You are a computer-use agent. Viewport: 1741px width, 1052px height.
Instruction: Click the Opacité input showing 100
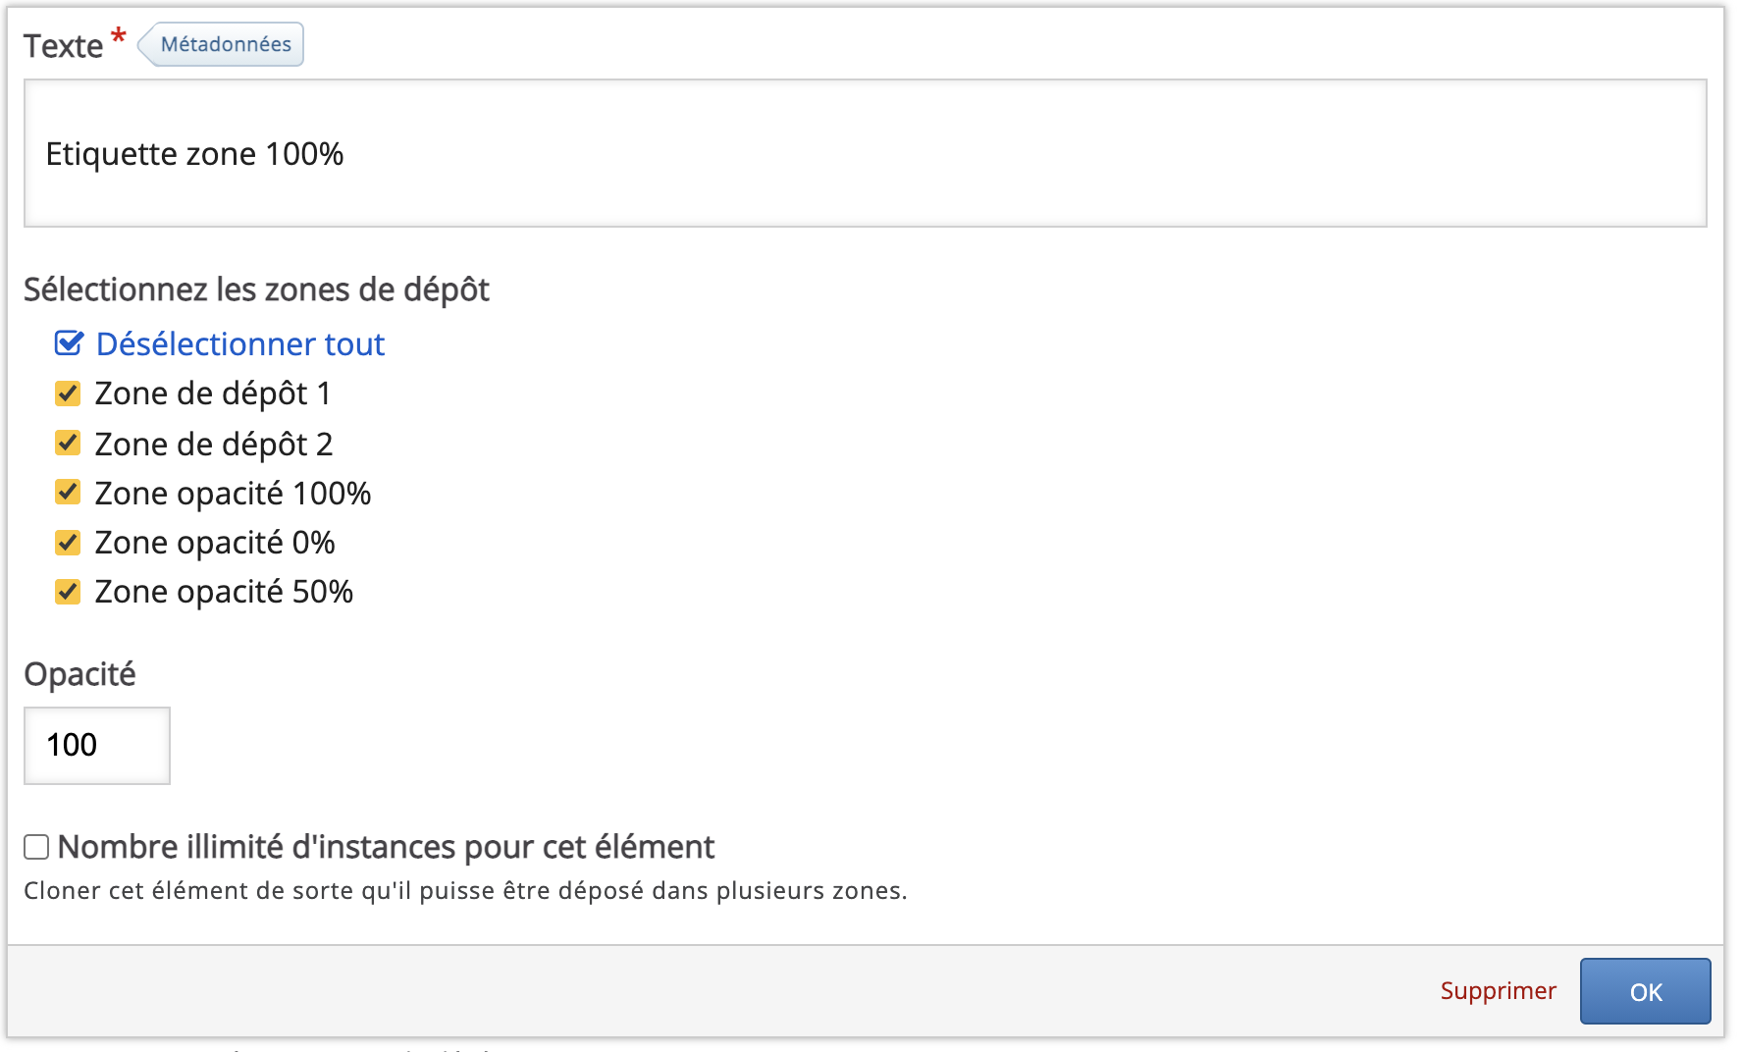pyautogui.click(x=96, y=746)
